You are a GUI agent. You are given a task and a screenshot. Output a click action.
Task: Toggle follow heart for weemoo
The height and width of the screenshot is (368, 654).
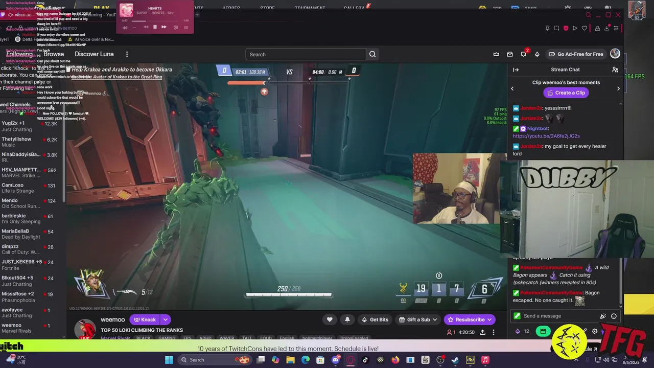point(330,319)
